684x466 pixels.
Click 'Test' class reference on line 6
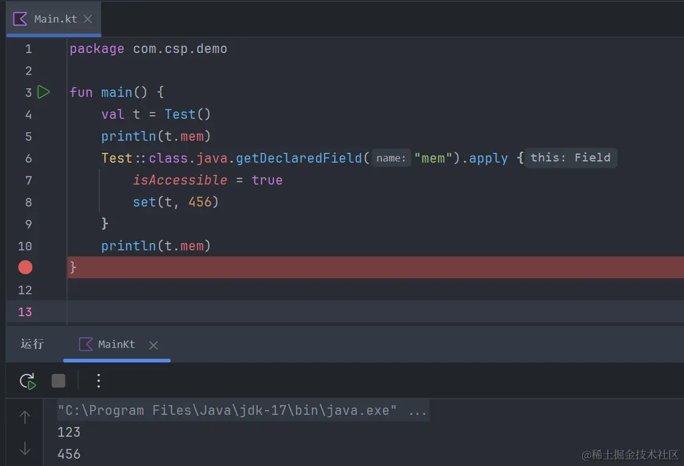[x=116, y=158]
